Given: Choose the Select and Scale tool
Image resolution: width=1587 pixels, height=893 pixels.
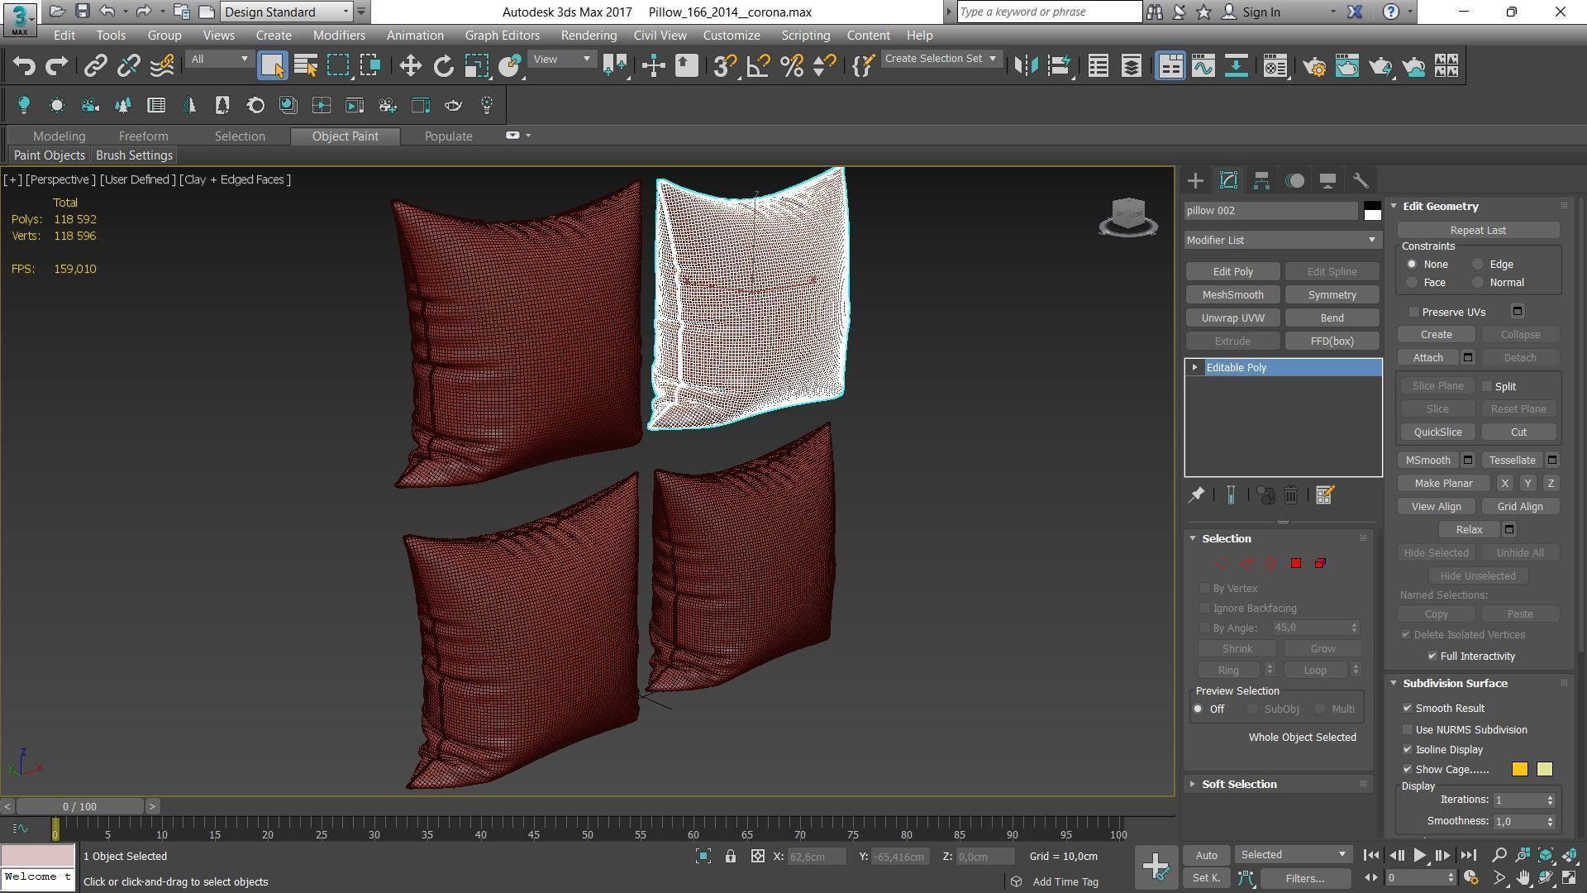Looking at the screenshot, I should [477, 66].
